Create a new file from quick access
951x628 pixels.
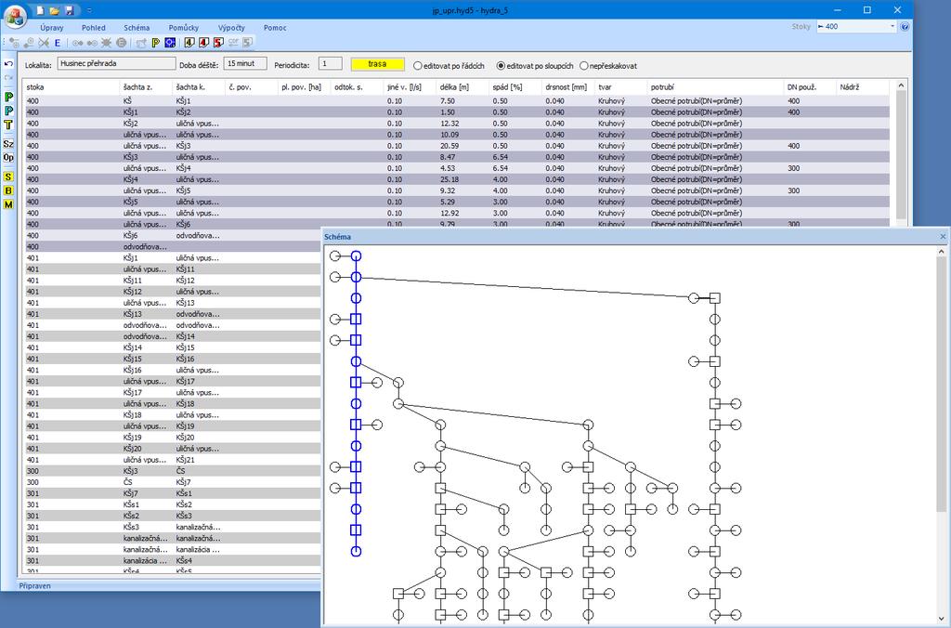coord(40,10)
